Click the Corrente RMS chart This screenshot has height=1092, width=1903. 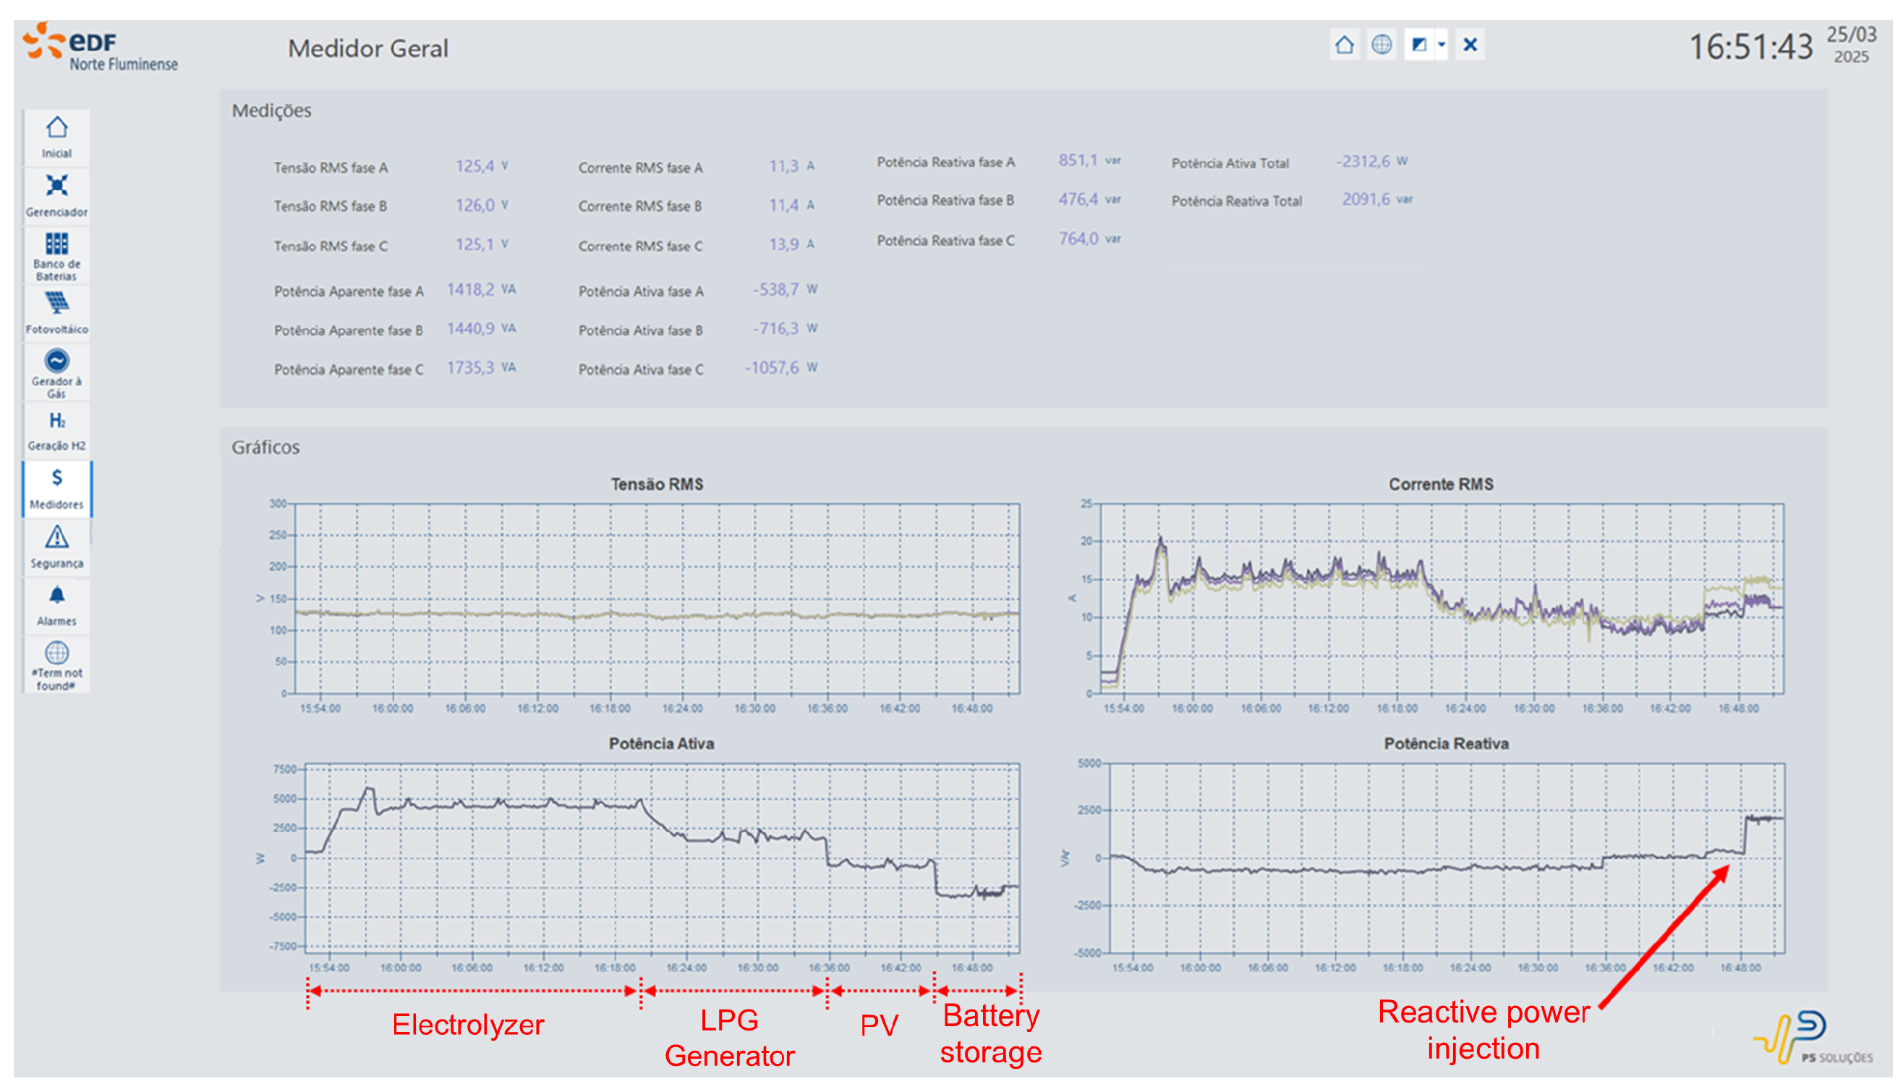1441,598
